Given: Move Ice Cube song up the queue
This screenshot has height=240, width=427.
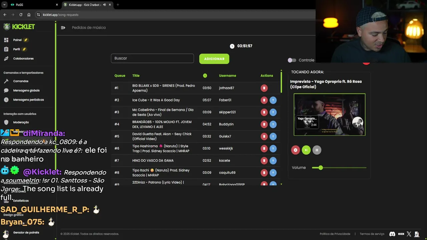Looking at the screenshot, I should coord(273,100).
